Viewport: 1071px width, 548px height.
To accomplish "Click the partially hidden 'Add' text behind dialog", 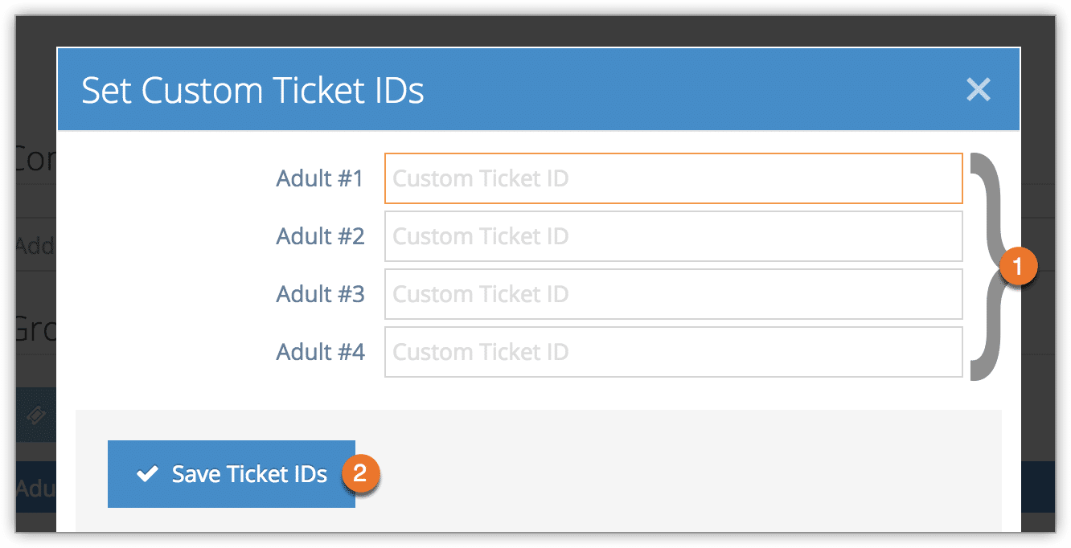I will [35, 245].
